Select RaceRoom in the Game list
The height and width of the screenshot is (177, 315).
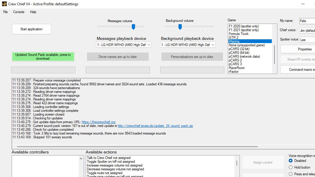point(237,68)
